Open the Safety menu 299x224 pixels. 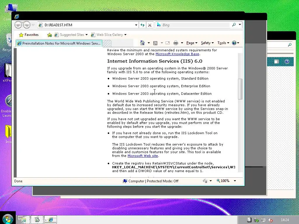207,43
